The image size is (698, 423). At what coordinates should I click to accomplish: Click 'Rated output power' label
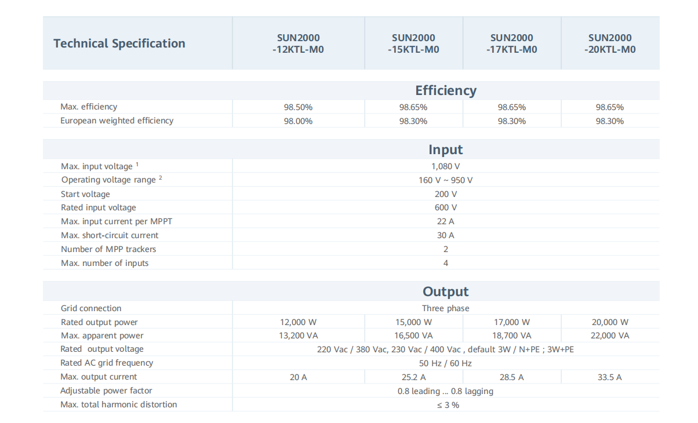click(99, 322)
